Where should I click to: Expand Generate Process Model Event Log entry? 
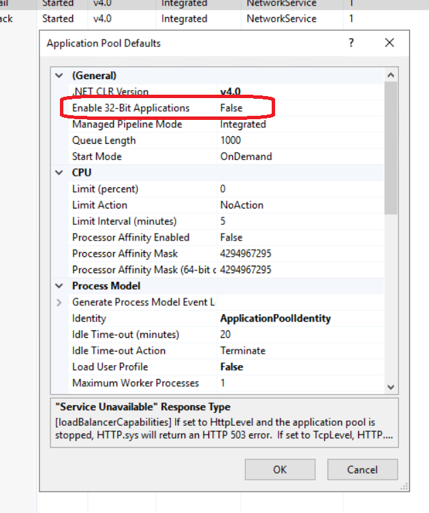[59, 302]
